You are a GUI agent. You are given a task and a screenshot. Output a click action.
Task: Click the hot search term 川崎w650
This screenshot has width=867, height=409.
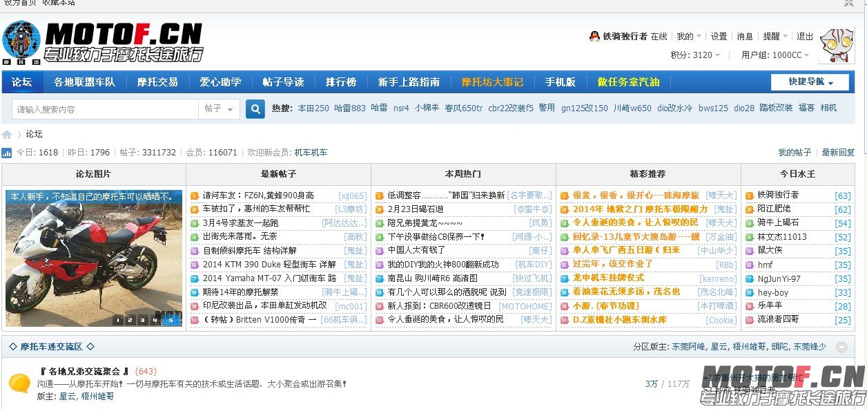click(632, 108)
